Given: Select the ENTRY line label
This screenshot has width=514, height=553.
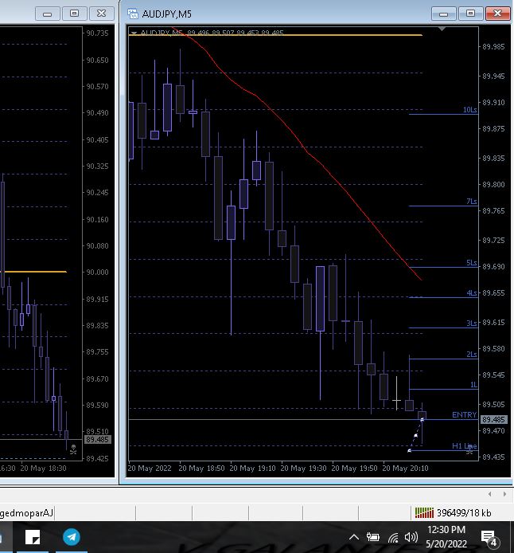Looking at the screenshot, I should 464,414.
